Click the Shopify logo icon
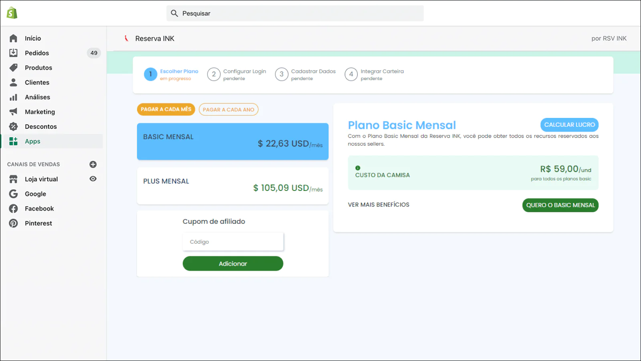Screen dimensions: 641x361 pos(12,13)
